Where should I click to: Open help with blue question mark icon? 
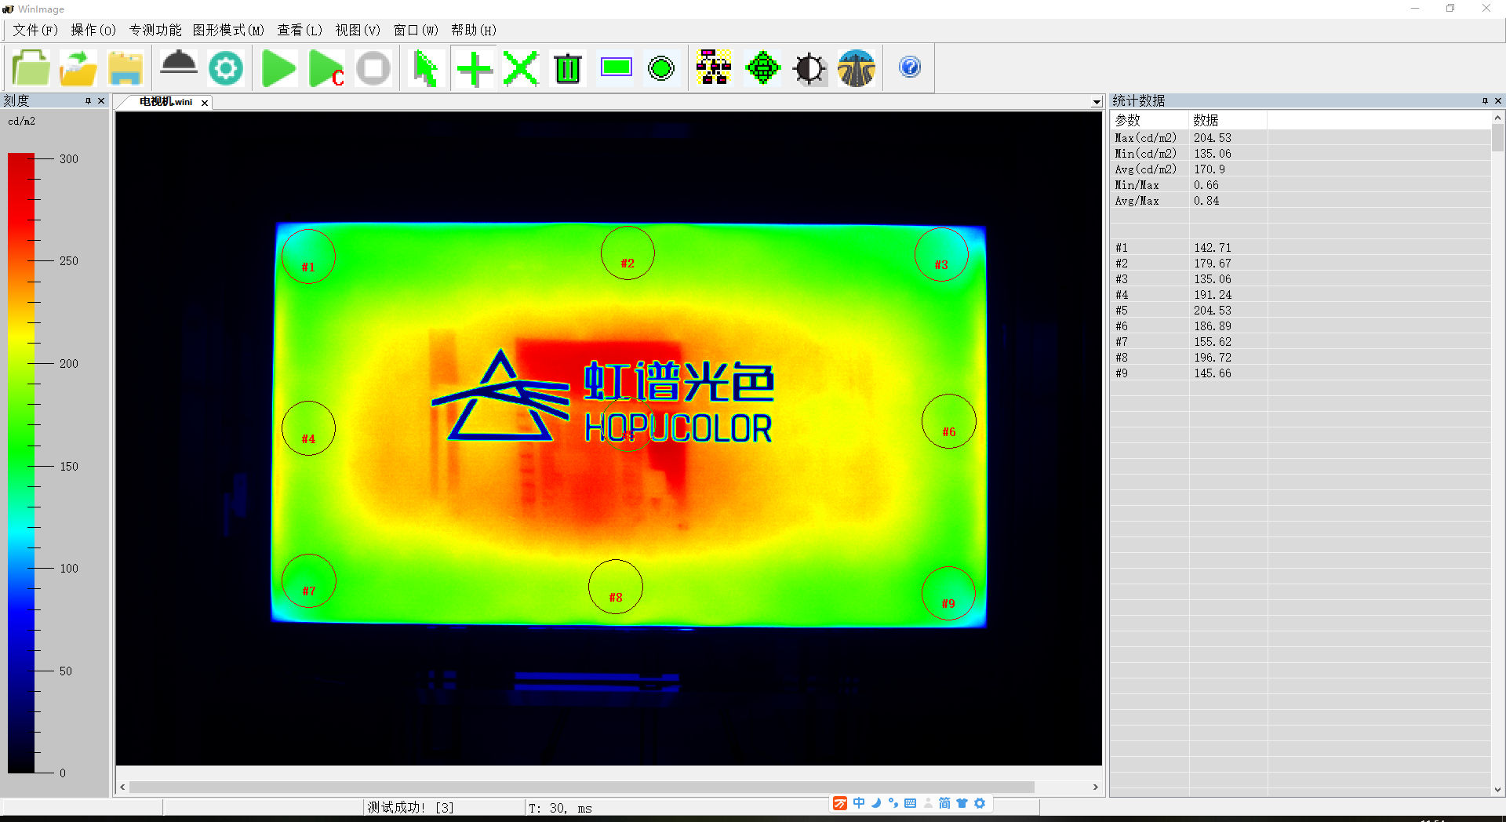click(x=910, y=67)
